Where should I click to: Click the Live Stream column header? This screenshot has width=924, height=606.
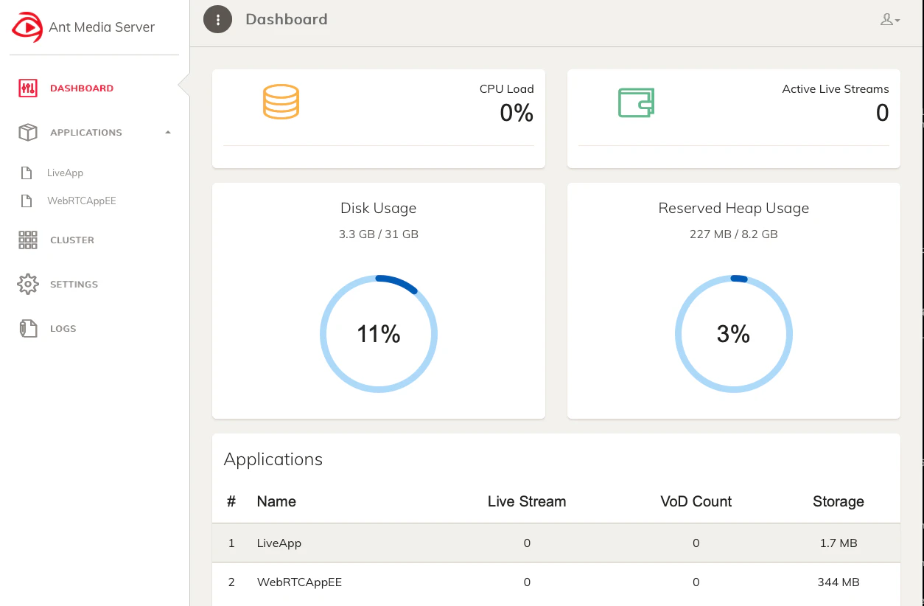[x=527, y=502]
